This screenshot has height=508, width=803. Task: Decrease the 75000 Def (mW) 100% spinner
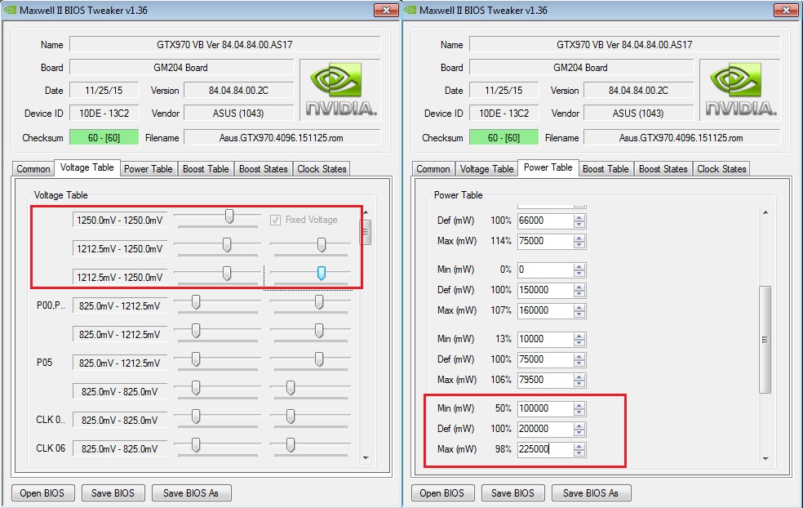click(x=579, y=363)
